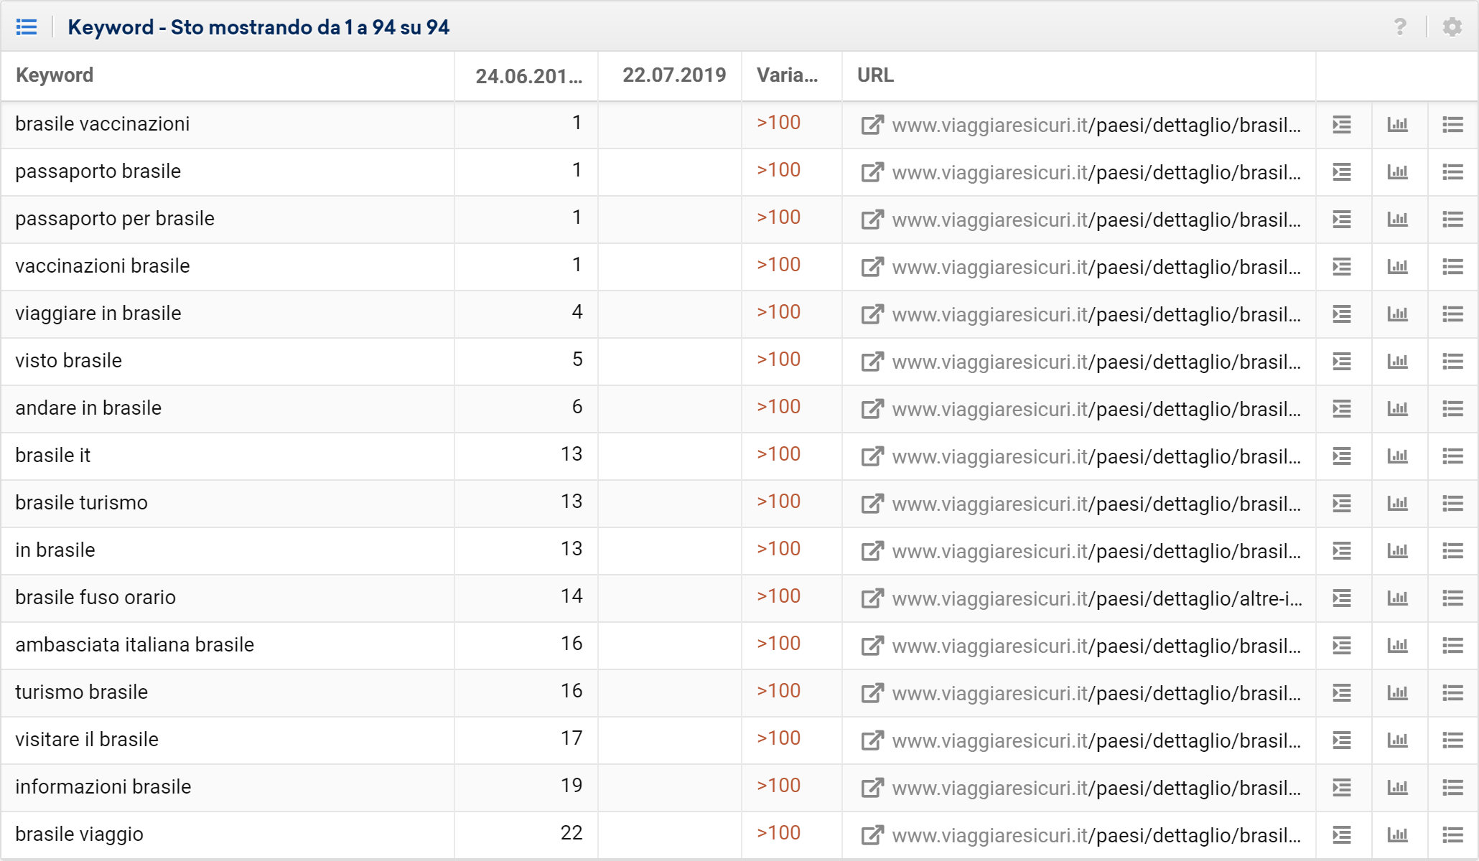Click the position value 19 for informazioni brasile
Screen dimensions: 1479x861
pos(571,786)
